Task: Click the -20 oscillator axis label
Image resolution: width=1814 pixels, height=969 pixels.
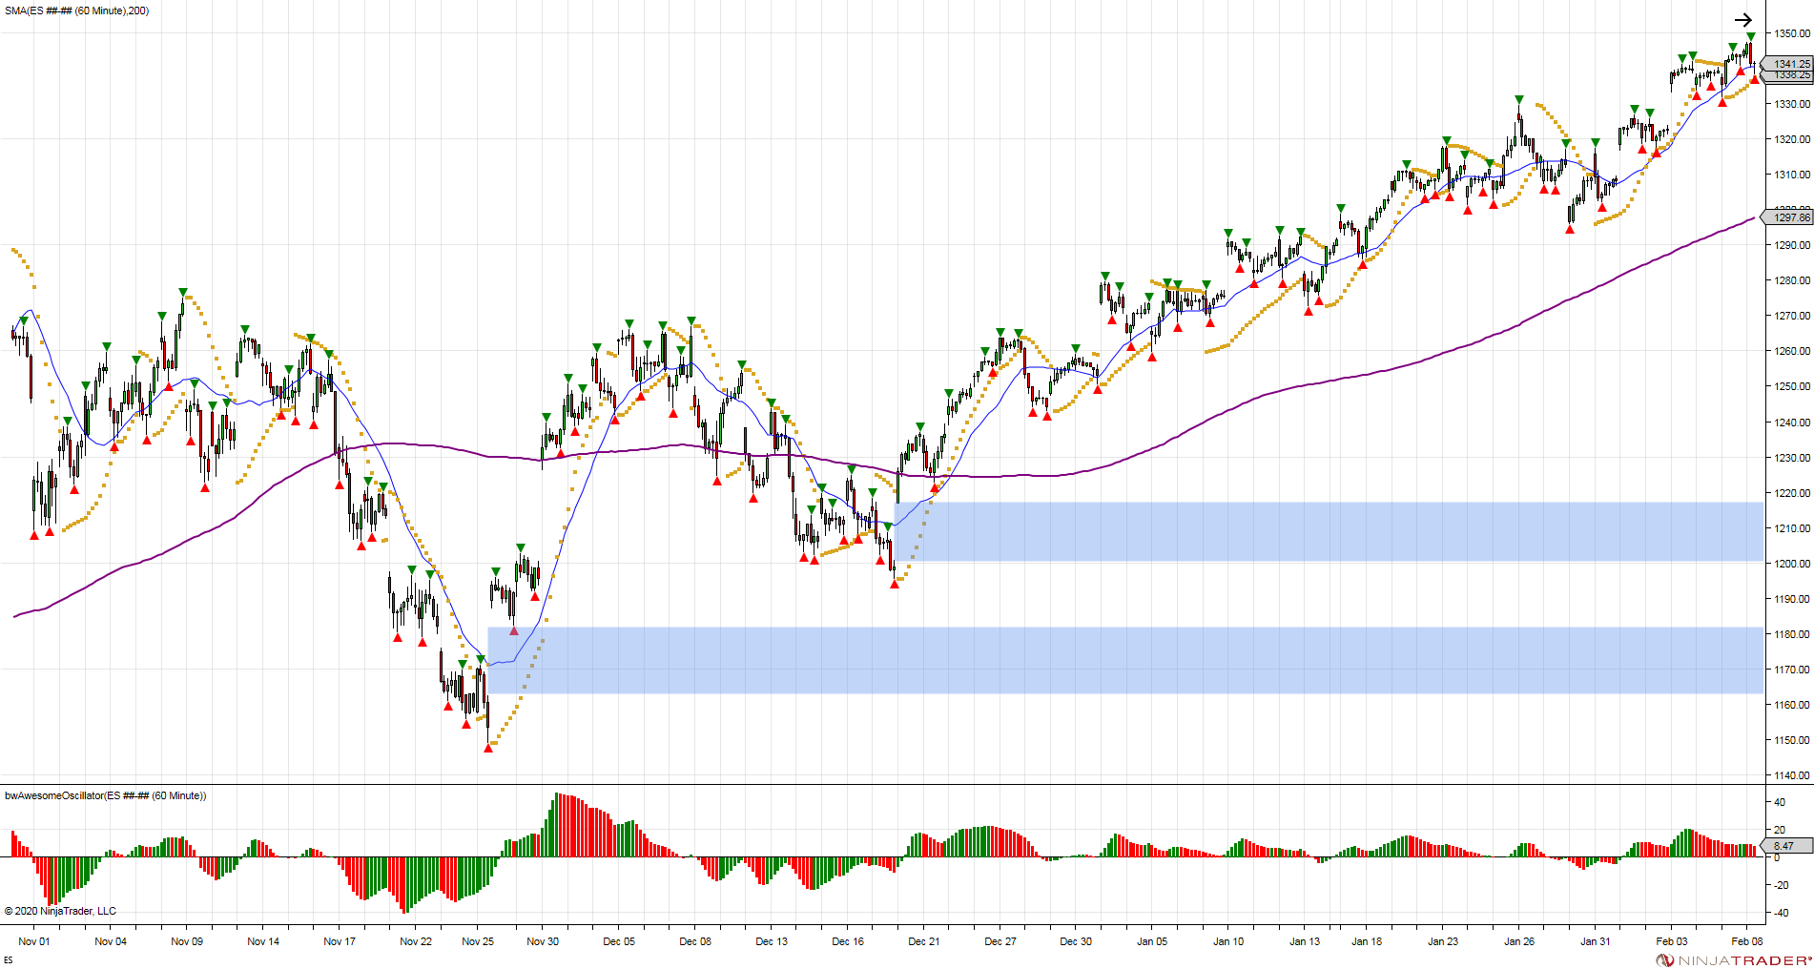Action: click(1780, 885)
